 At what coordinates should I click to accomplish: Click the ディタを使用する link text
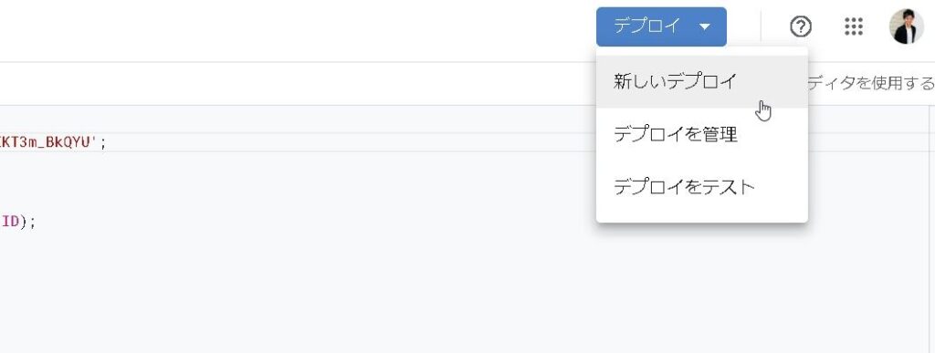coord(871,83)
